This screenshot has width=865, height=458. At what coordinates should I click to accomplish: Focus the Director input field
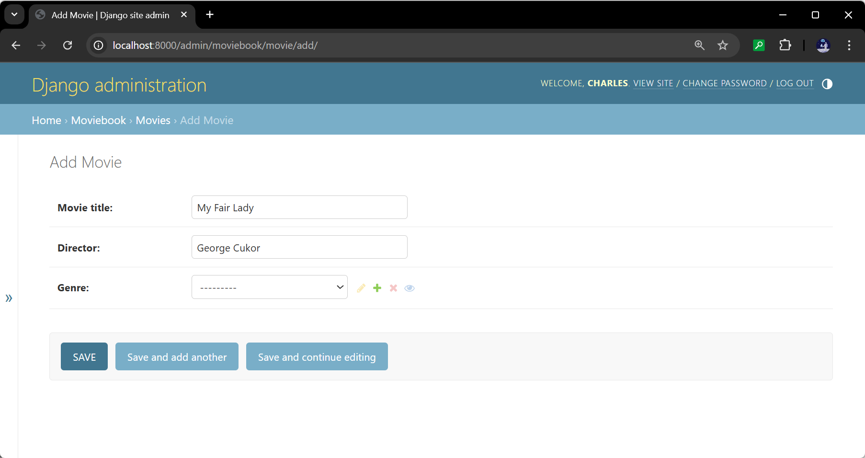[x=299, y=247]
